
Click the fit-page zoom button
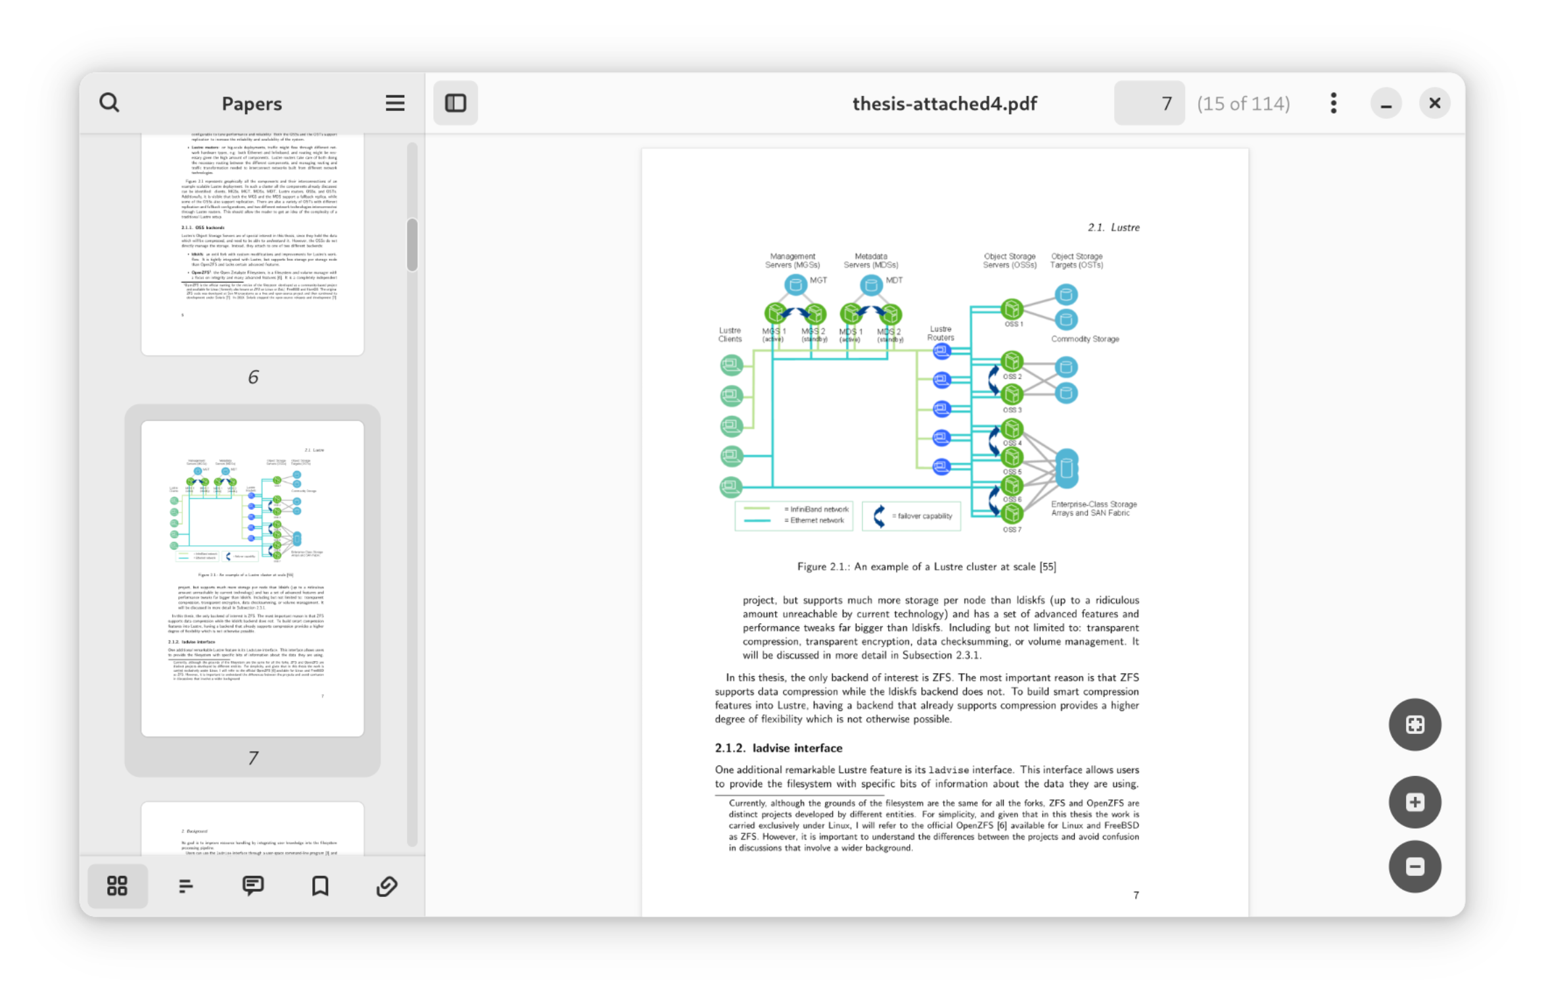(1414, 725)
